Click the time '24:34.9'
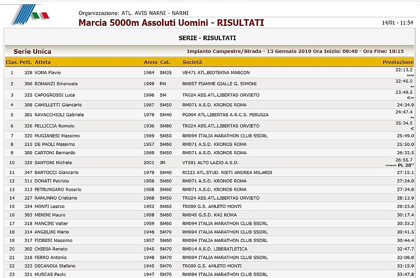 click(405, 105)
